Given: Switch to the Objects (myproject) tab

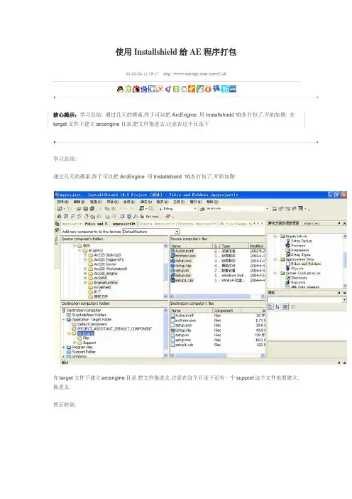Looking at the screenshot, I should (x=157, y=224).
